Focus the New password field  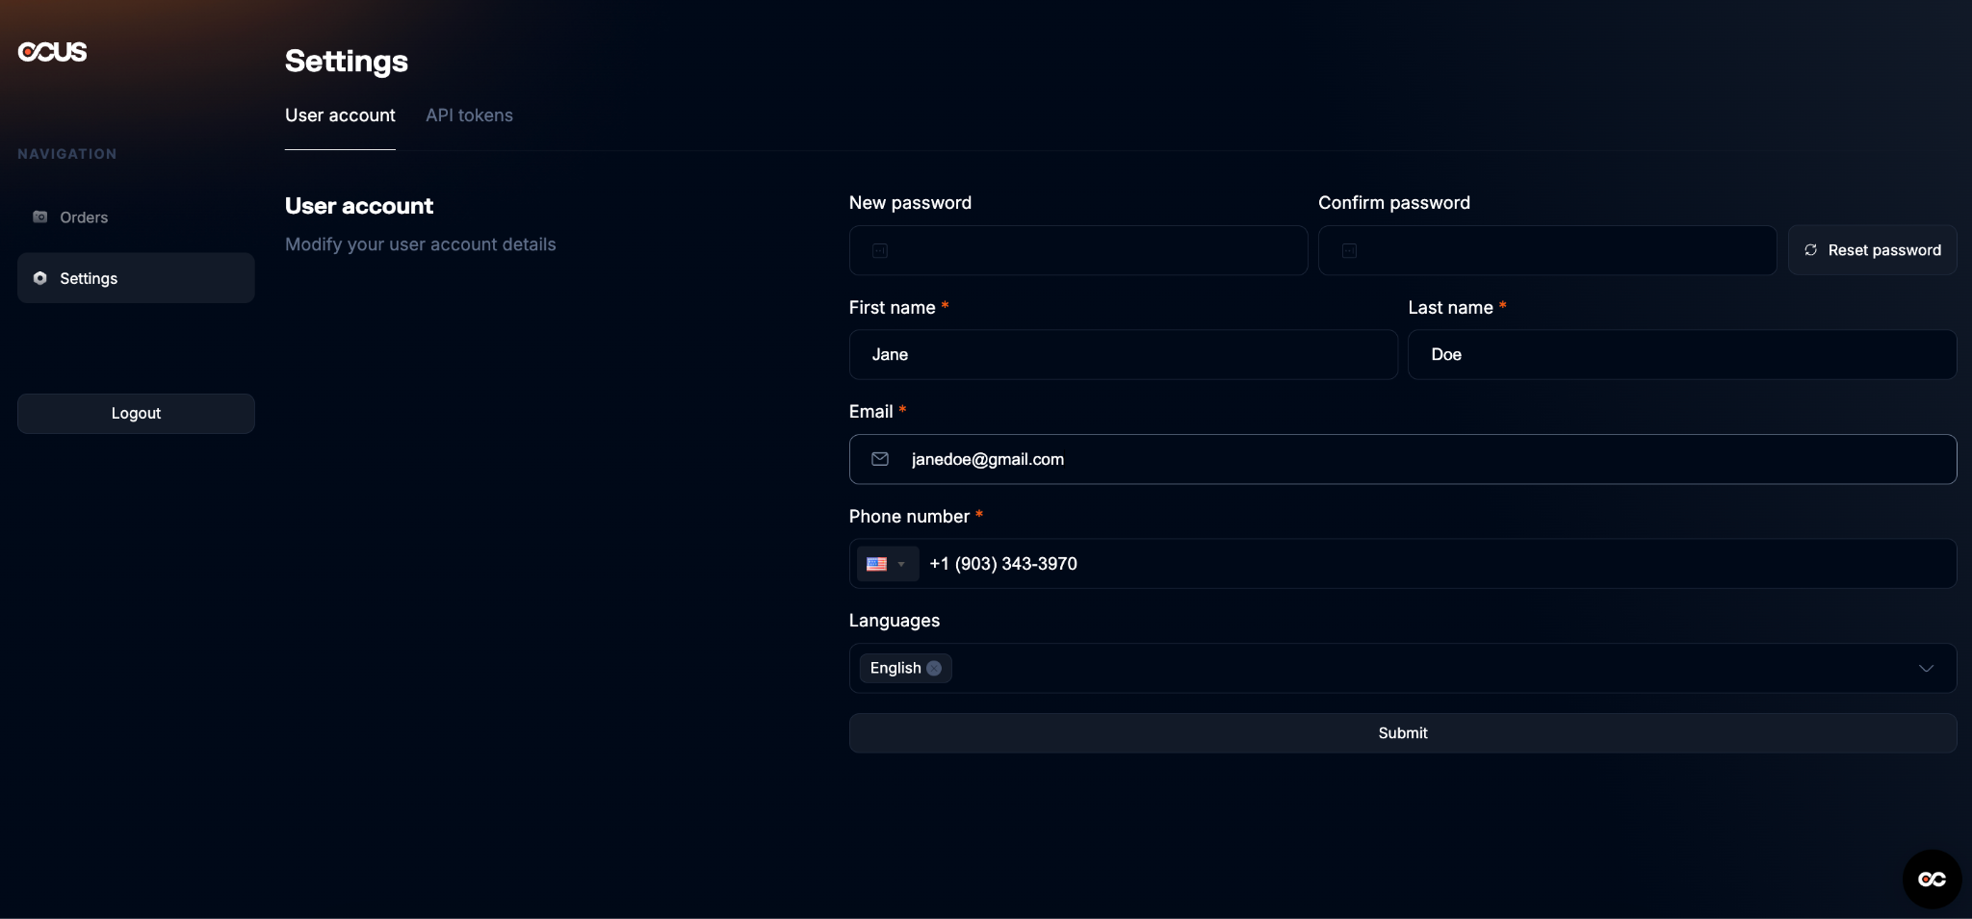pos(1078,250)
